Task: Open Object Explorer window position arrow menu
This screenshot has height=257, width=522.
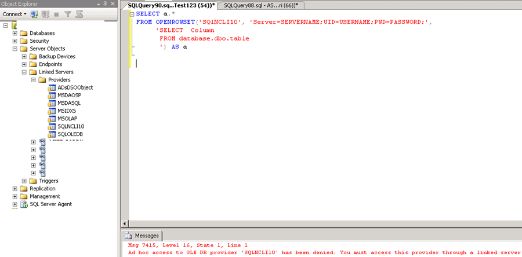Action: click(99, 4)
